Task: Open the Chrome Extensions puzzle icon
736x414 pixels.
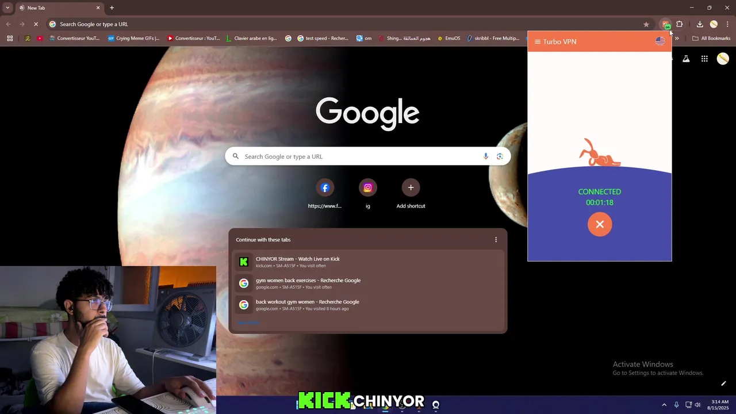Action: pyautogui.click(x=680, y=24)
